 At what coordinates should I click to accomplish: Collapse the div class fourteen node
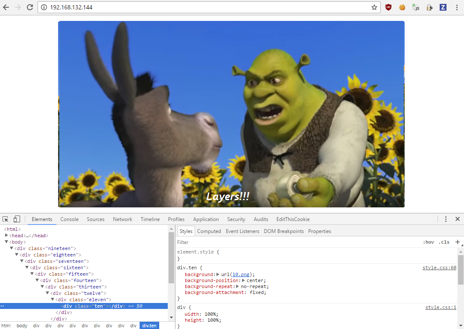tap(37, 280)
